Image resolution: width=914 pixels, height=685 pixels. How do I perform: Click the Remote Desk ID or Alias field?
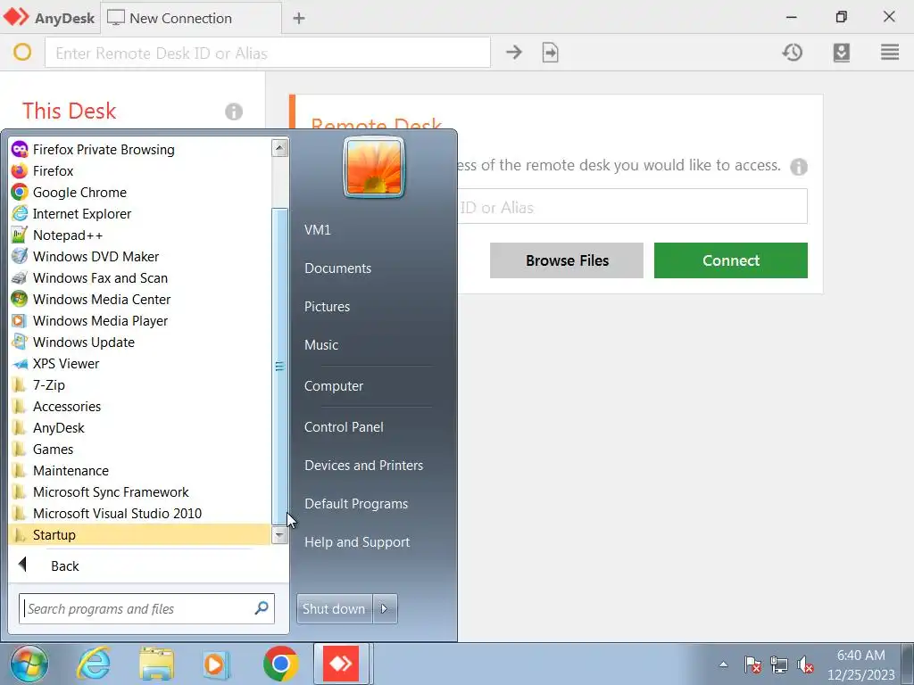(x=633, y=206)
